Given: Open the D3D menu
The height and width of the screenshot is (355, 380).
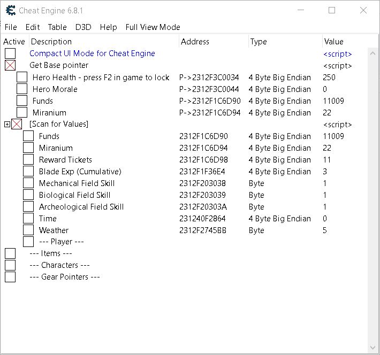Looking at the screenshot, I should click(83, 27).
